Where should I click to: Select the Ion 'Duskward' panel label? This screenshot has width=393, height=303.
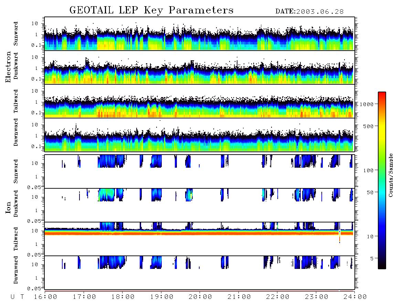(x=16, y=203)
